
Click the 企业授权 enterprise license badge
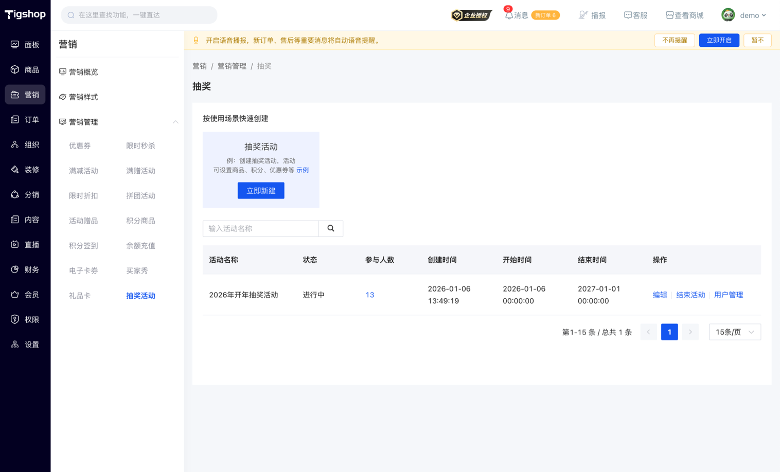(x=471, y=15)
